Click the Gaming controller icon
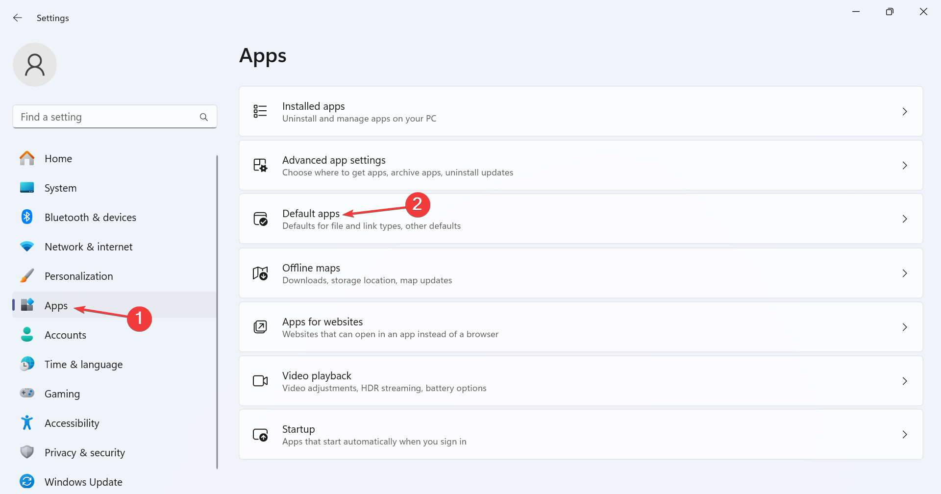Viewport: 941px width, 494px height. pyautogui.click(x=27, y=393)
